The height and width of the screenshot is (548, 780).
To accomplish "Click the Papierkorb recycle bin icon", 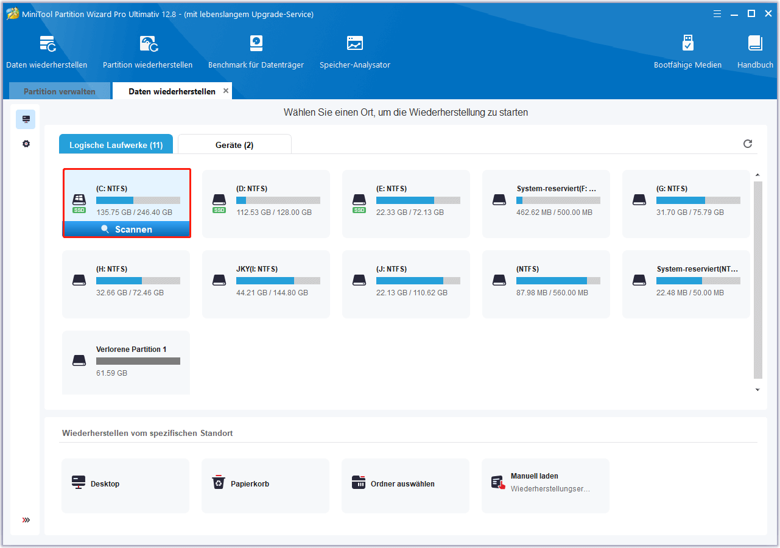I will tap(219, 483).
